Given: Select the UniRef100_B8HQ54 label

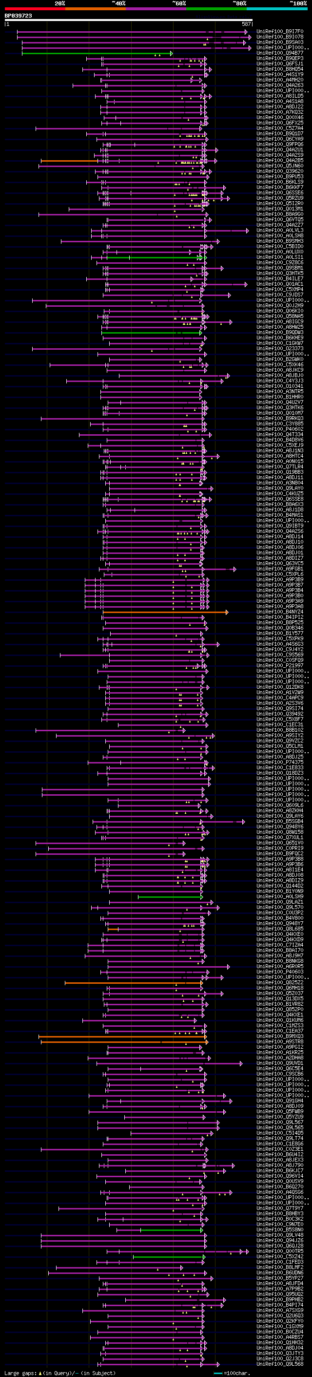Looking at the screenshot, I should point(280,69).
